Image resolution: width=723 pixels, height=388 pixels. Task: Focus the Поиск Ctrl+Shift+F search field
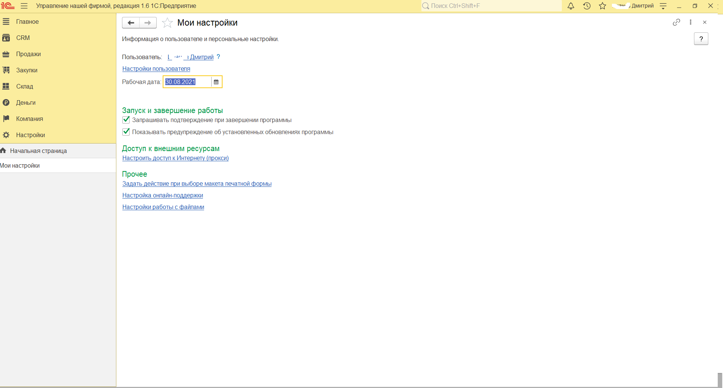click(x=491, y=6)
